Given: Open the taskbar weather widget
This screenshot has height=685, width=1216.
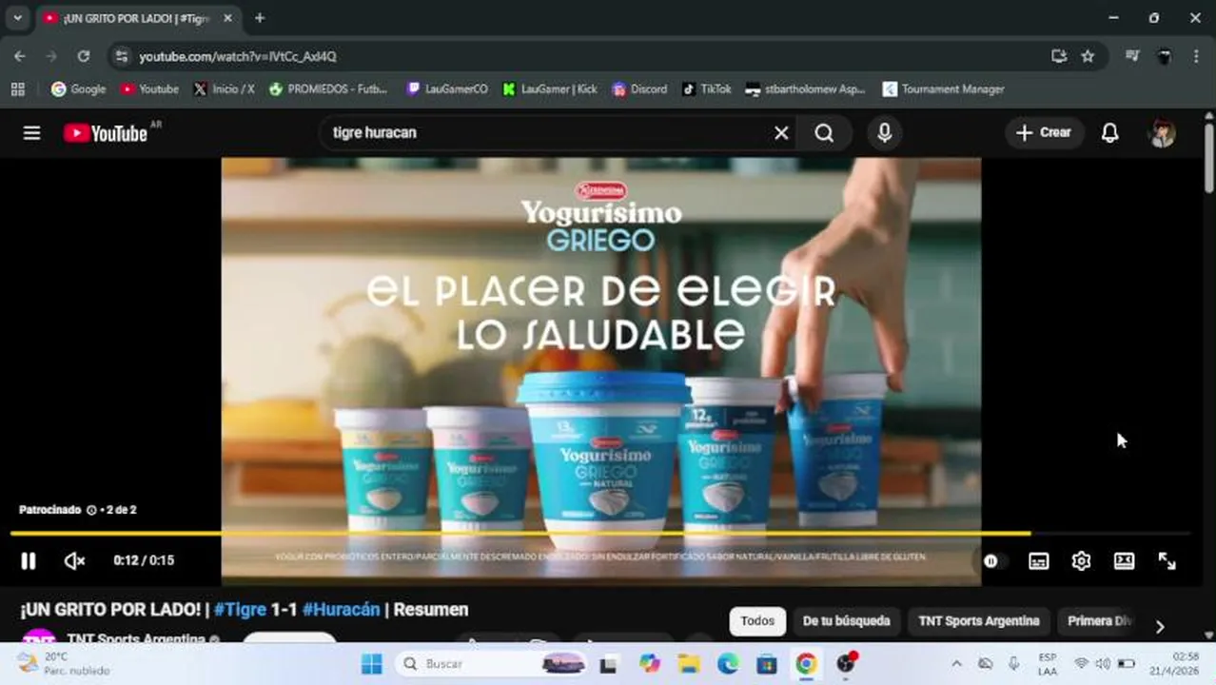Looking at the screenshot, I should pyautogui.click(x=63, y=663).
